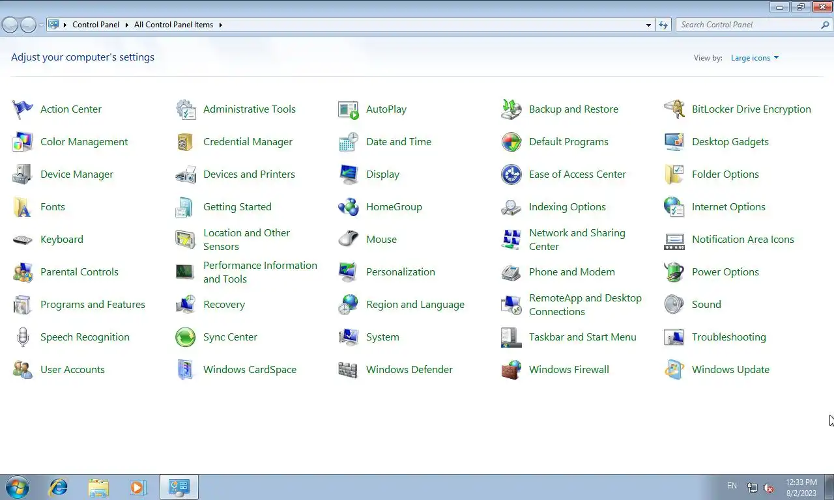Open the Keyboard icon

point(23,240)
